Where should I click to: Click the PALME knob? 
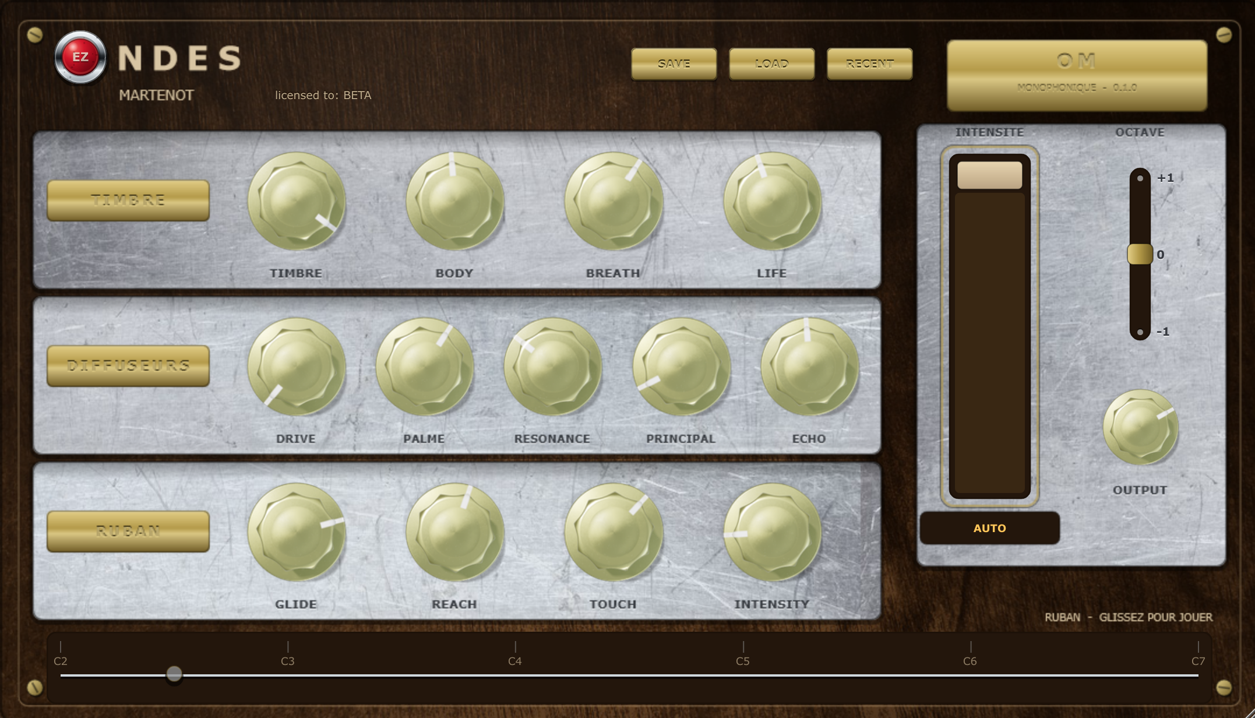tap(424, 367)
